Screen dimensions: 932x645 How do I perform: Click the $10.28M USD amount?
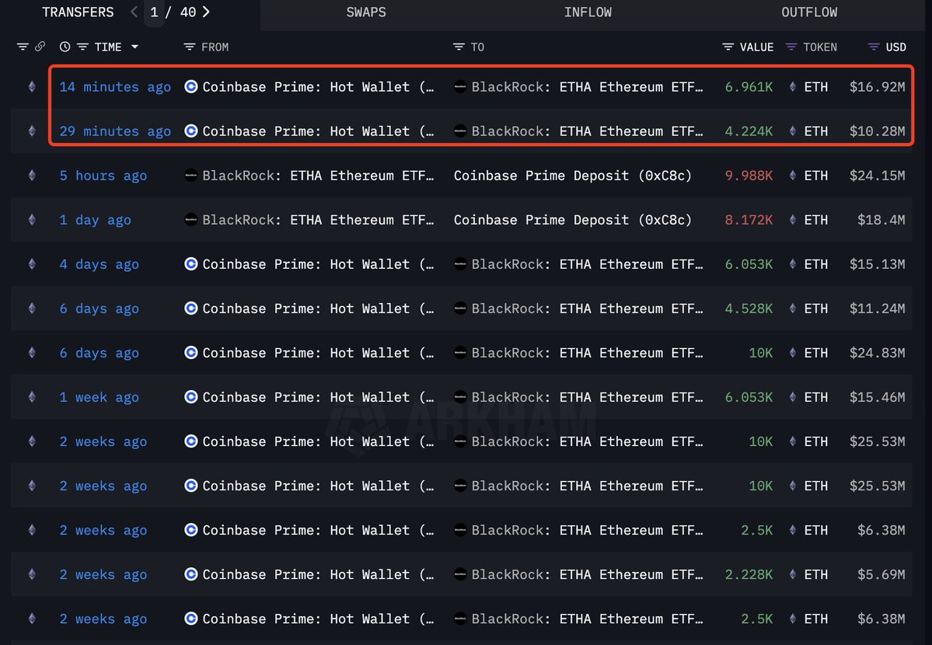pos(878,131)
